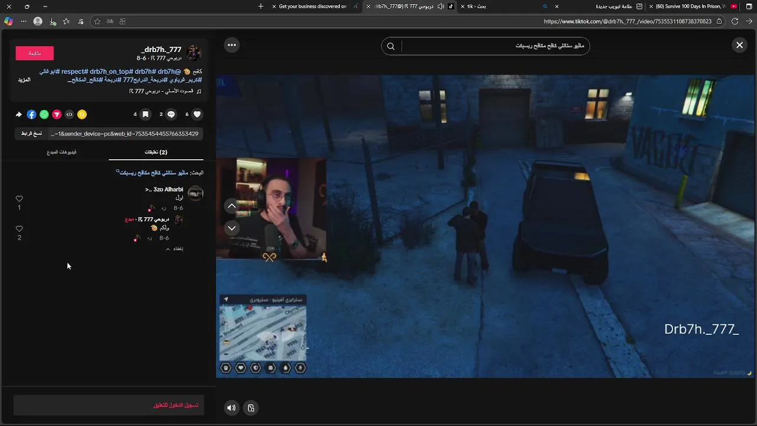Click the forward arrow navigation button
Viewport: 757px width, 426px height.
click(x=749, y=21)
